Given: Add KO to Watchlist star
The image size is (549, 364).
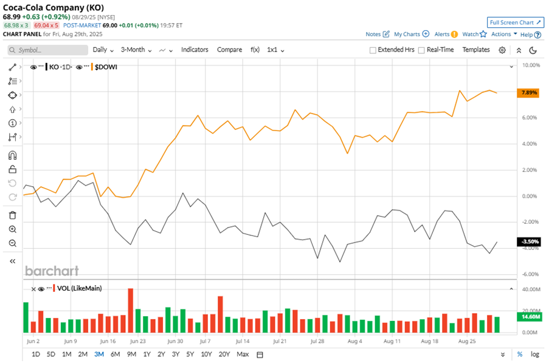Looking at the screenshot, I should tap(483, 34).
